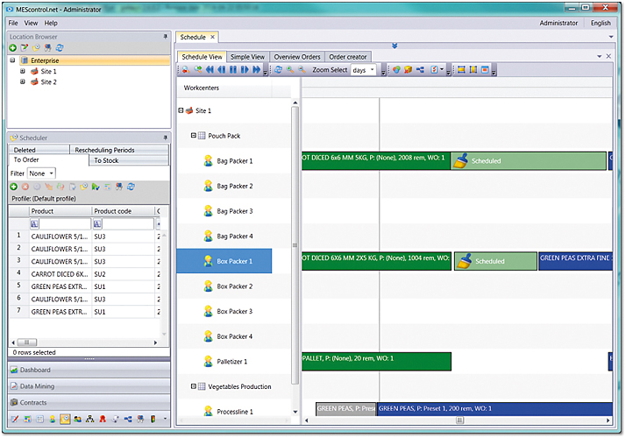Click traffic light icon in bottom bar
Image resolution: width=626 pixels, height=438 pixels.
(153, 419)
